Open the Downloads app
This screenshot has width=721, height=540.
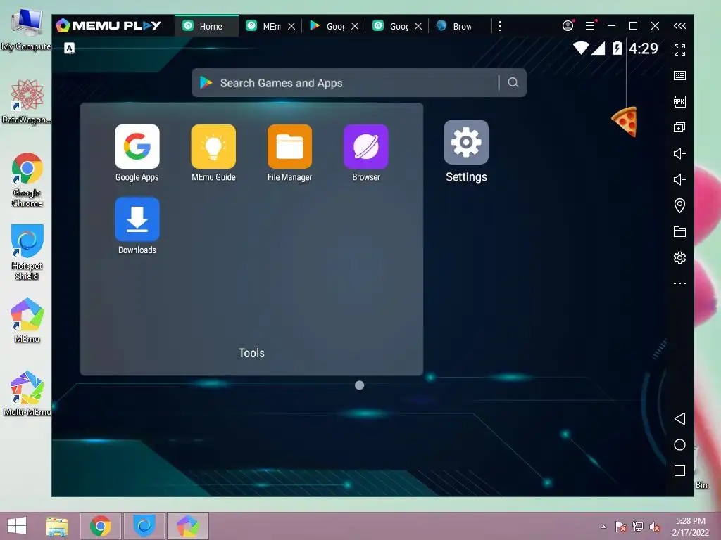pyautogui.click(x=137, y=219)
